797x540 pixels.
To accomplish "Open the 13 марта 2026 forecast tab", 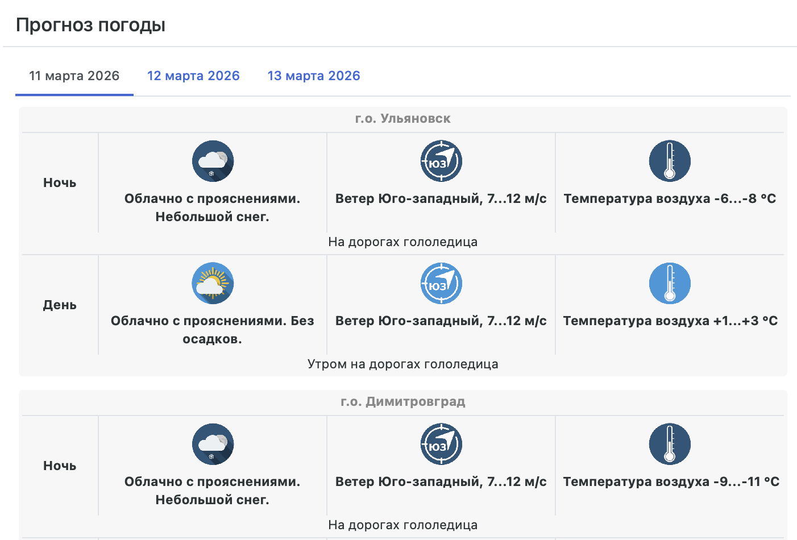I will click(314, 76).
